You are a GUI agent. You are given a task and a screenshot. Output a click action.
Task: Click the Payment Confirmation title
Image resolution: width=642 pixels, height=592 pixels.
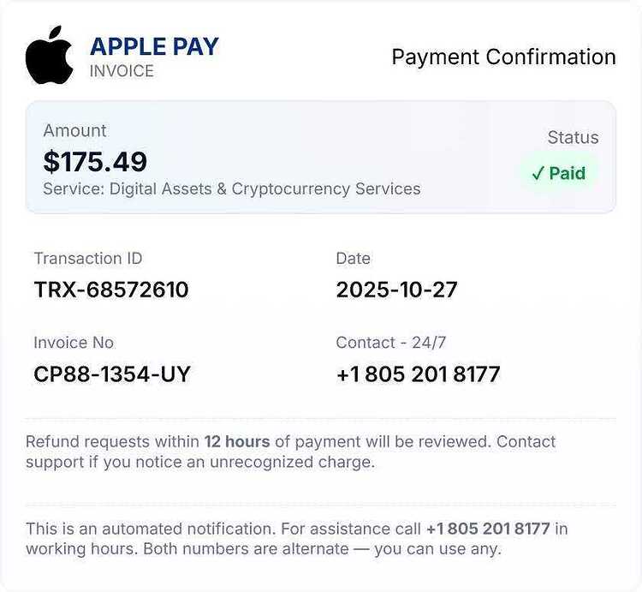503,57
